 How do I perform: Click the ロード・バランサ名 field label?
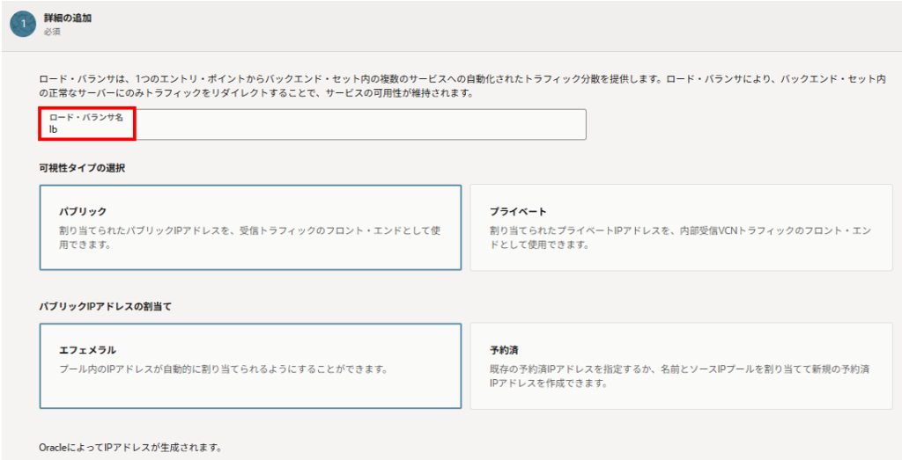tap(85, 117)
